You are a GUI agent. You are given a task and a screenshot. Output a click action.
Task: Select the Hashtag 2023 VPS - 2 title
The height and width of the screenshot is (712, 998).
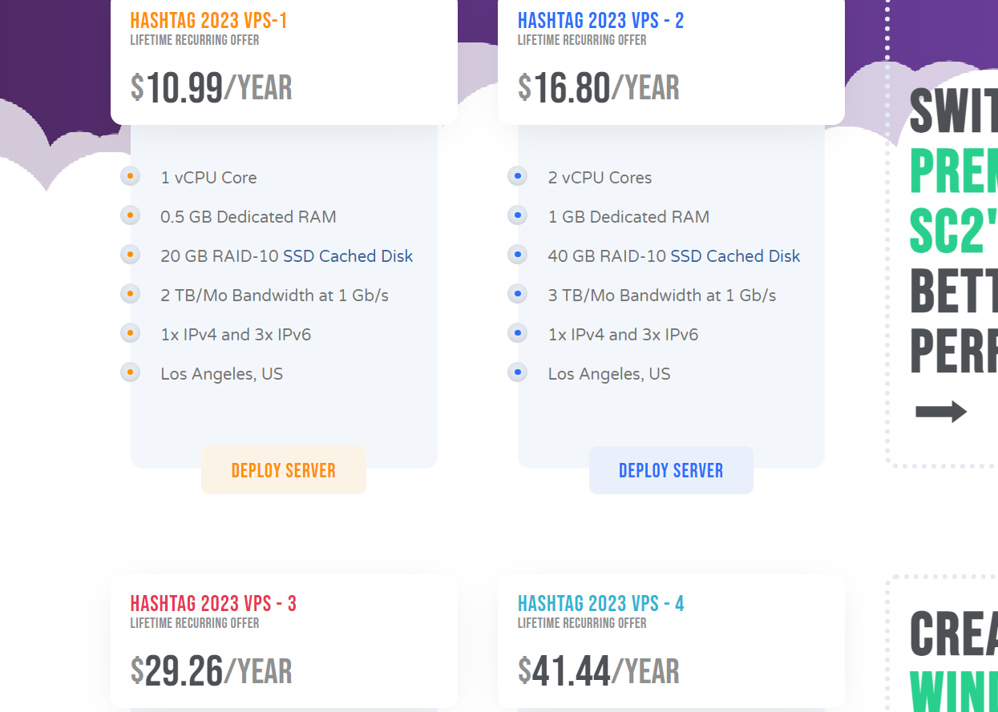(x=600, y=21)
